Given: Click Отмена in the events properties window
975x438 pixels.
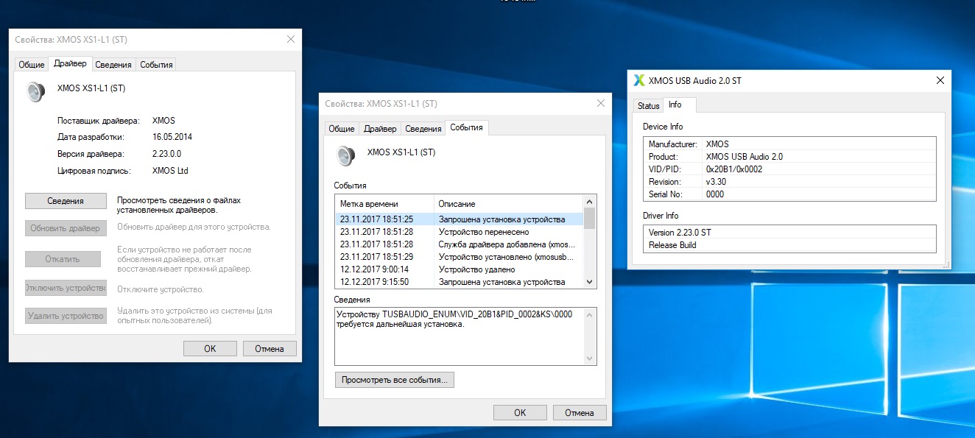Looking at the screenshot, I should click(580, 412).
